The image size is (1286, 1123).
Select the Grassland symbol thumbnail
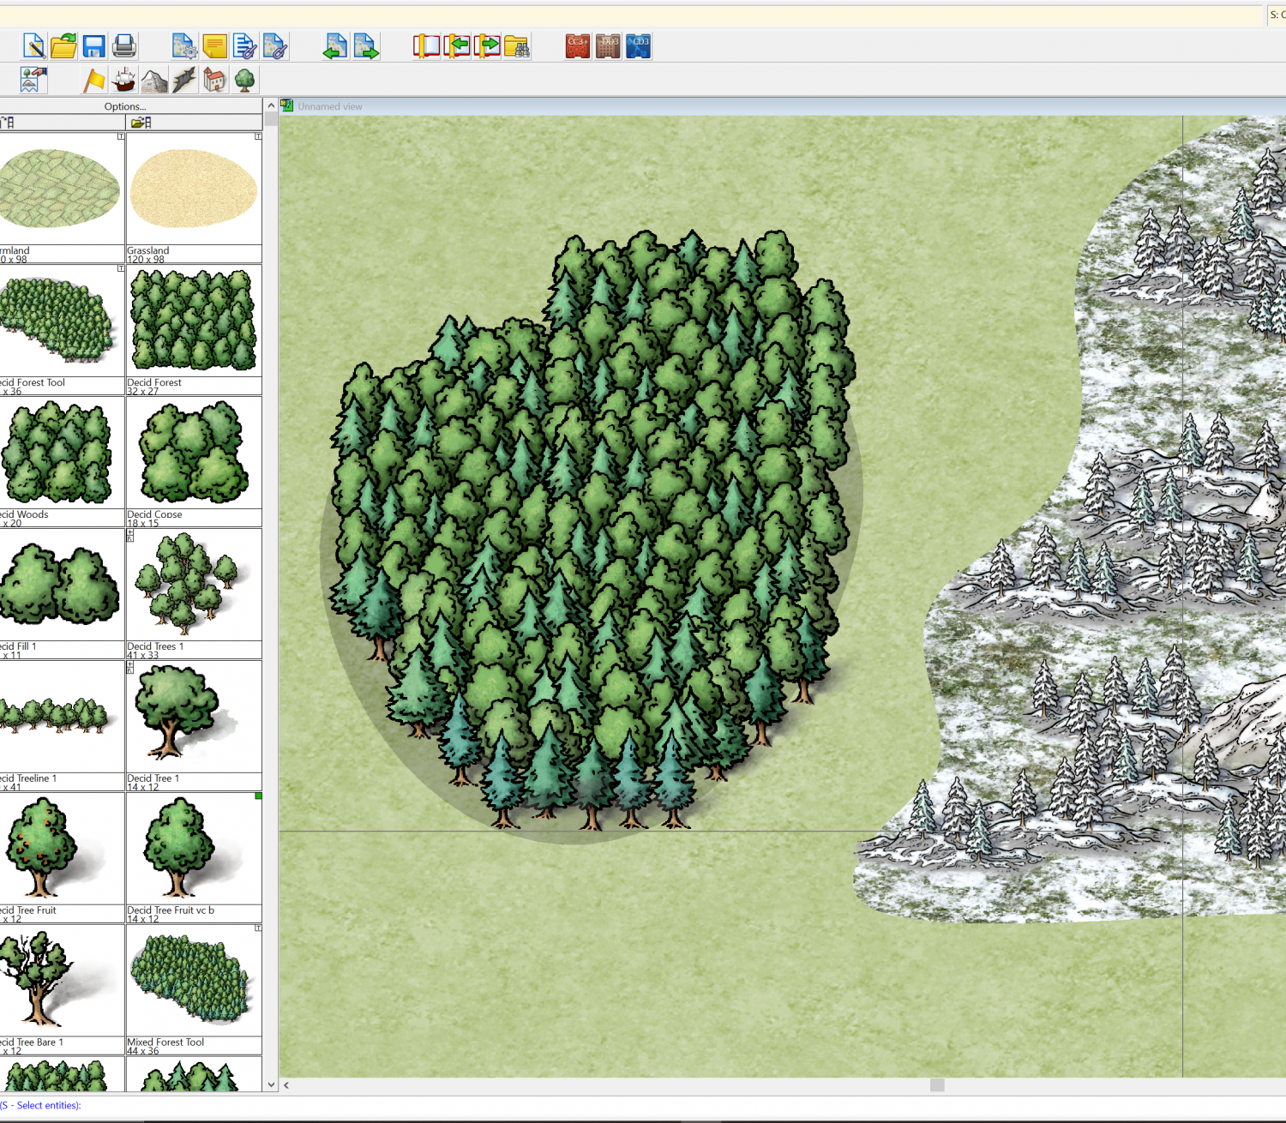pyautogui.click(x=194, y=189)
